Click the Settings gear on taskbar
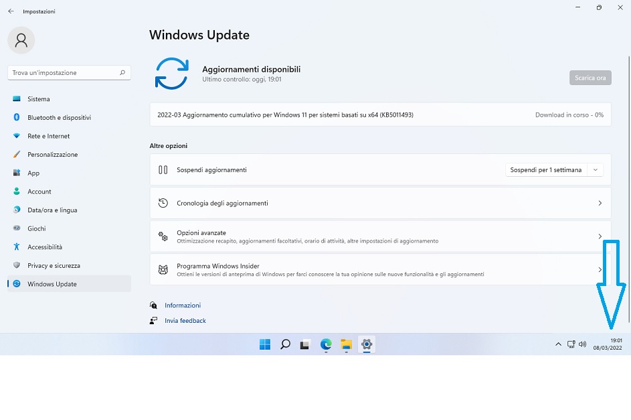This screenshot has width=631, height=420. tap(367, 344)
